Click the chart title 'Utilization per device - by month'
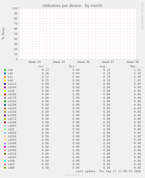The height and width of the screenshot is (178, 145). [72, 6]
